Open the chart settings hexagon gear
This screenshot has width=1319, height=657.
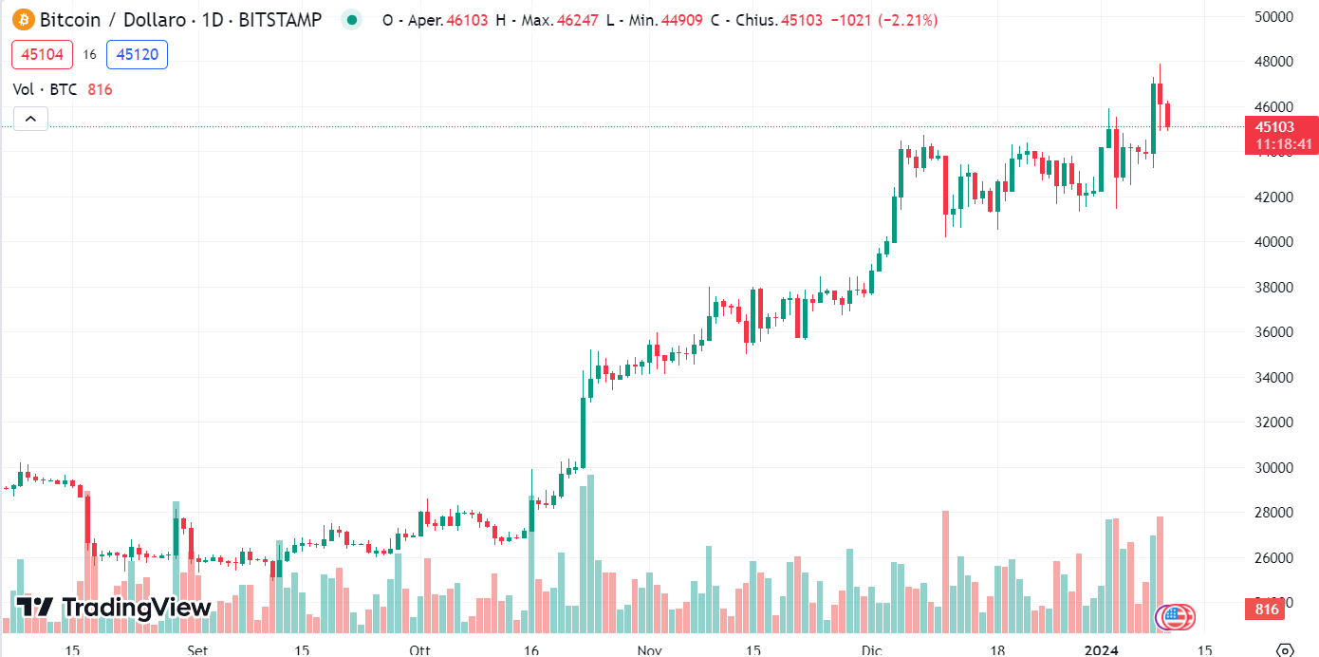pyautogui.click(x=1285, y=650)
